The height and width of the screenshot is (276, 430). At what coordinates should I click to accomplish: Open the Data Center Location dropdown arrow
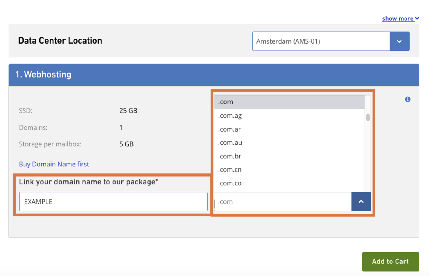click(399, 41)
